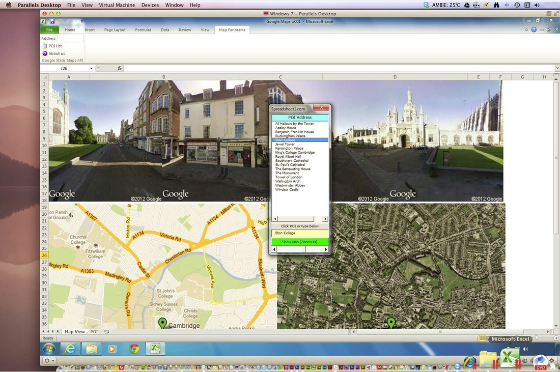The image size is (560, 372).
Task: Minimize the ribbon with caret icon
Action: click(x=526, y=30)
